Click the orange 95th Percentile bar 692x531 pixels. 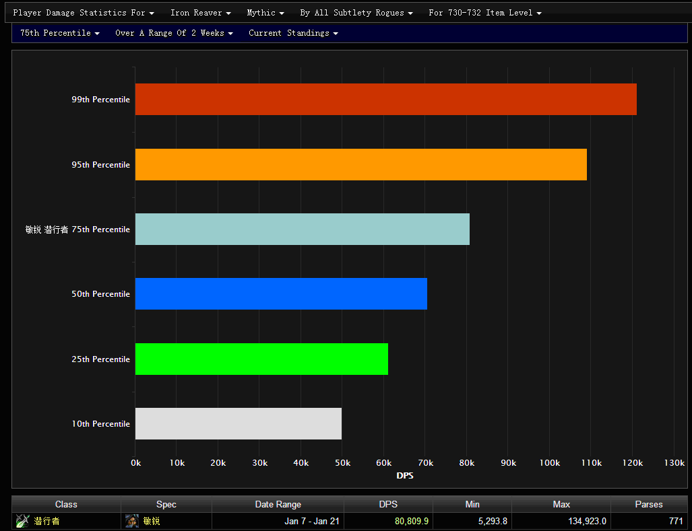360,165
